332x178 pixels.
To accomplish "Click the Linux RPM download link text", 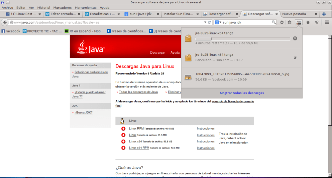I will [136, 129].
